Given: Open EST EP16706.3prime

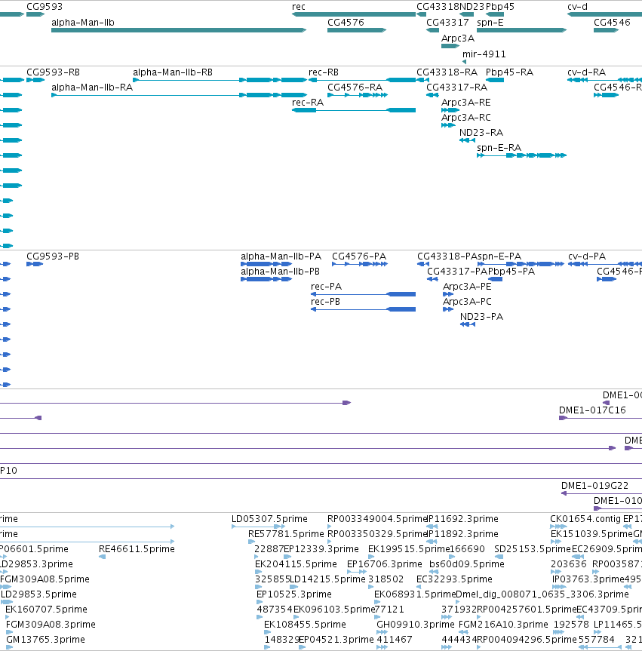Looking at the screenshot, I should 385,563.
